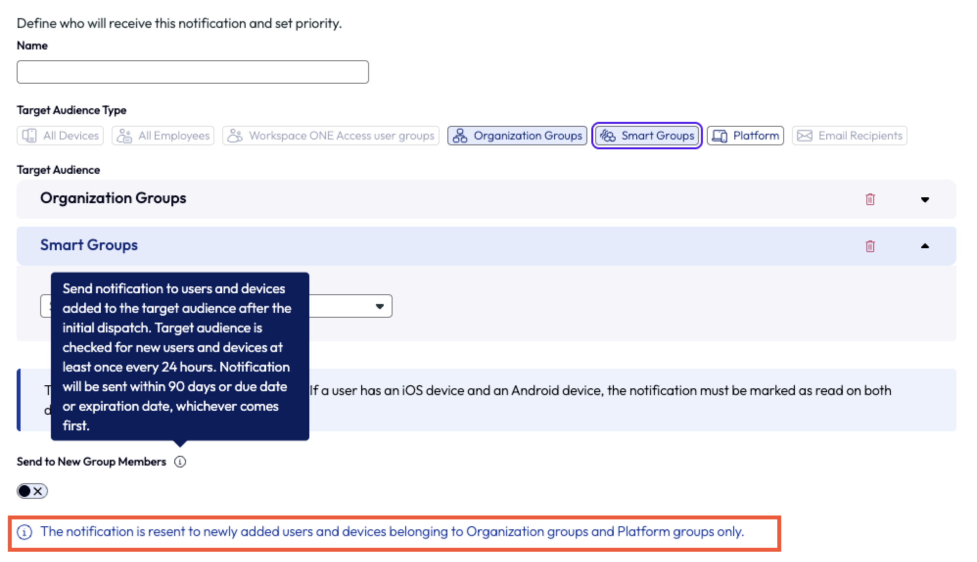Delete the Organization Groups audience row
The width and height of the screenshot is (977, 562).
pyautogui.click(x=870, y=199)
